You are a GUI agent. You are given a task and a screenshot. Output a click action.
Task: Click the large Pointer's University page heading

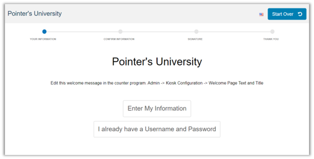pos(157,62)
